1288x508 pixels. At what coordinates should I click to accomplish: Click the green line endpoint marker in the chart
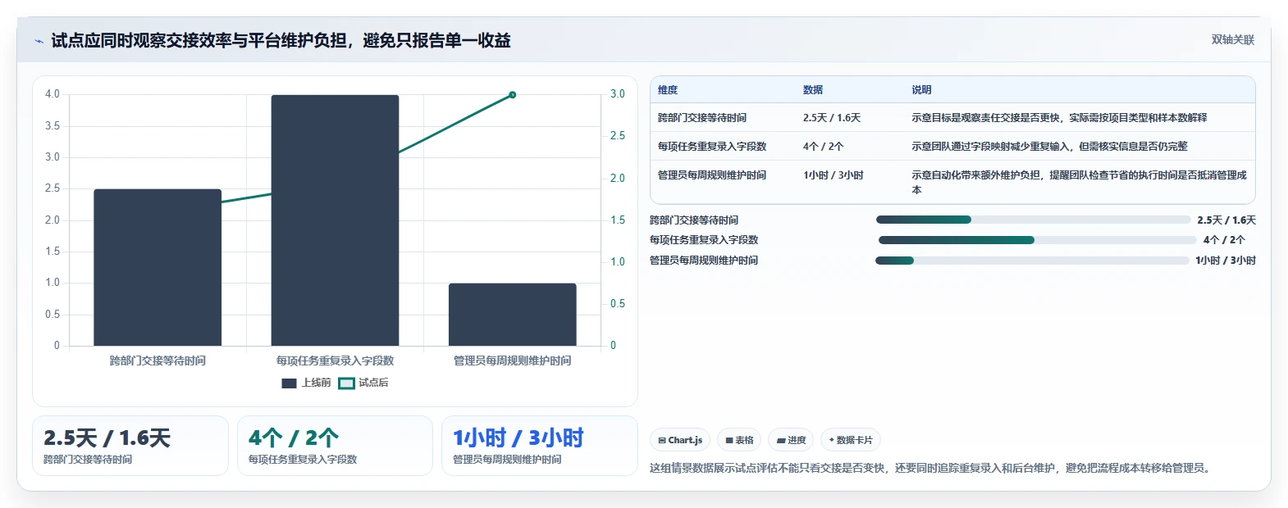(x=513, y=95)
